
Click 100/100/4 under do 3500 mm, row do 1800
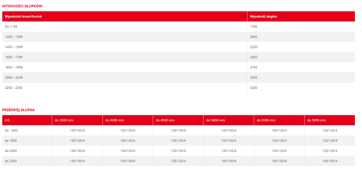pos(77,141)
